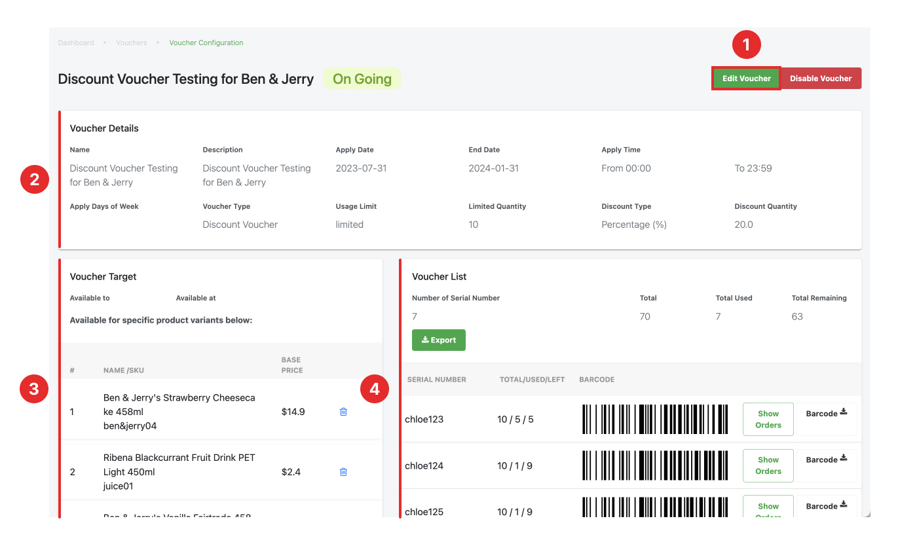Image resolution: width=898 pixels, height=544 pixels.
Task: Click the Edit Voucher button
Action: [x=746, y=79]
